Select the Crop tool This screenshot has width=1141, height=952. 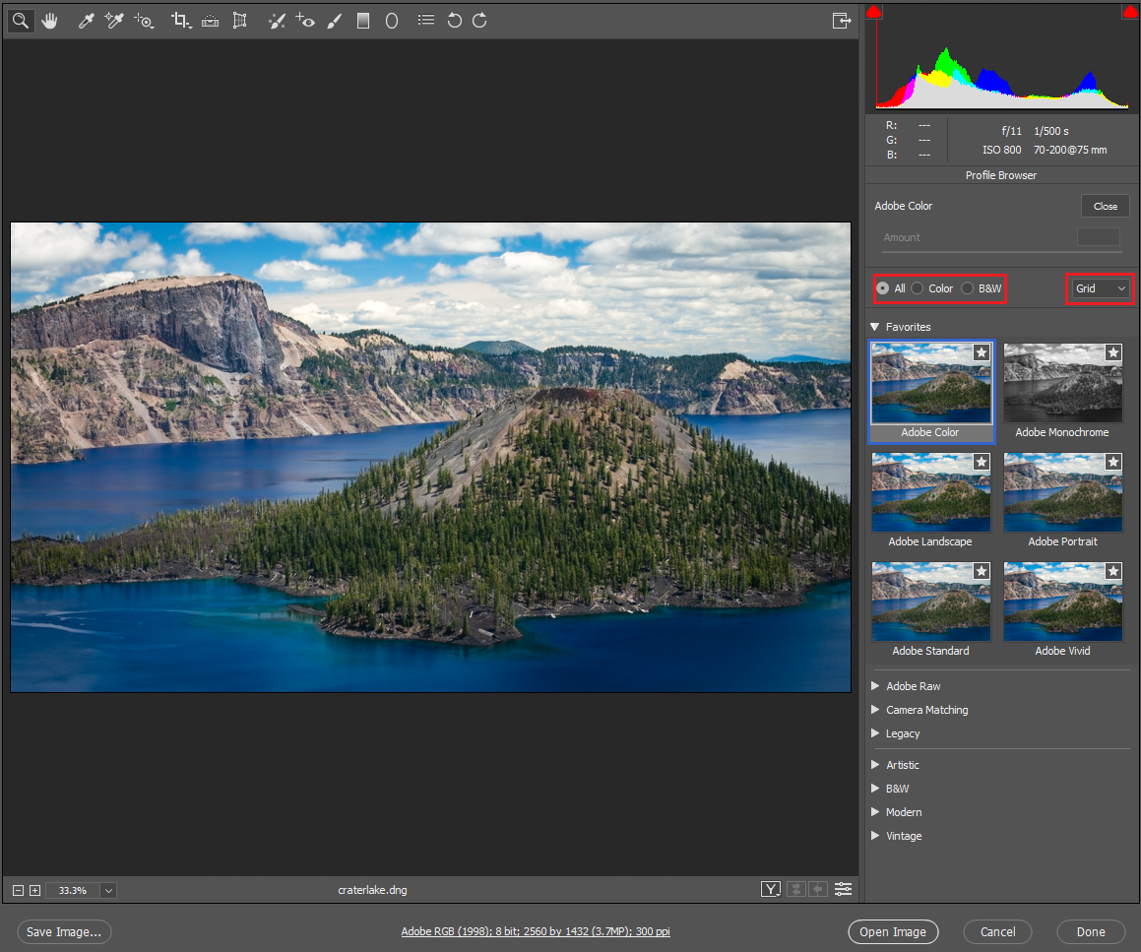[x=181, y=20]
